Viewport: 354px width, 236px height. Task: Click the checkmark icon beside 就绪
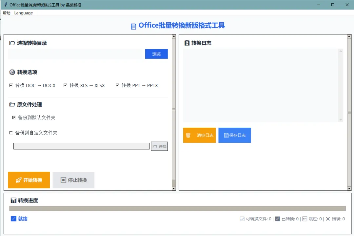click(x=13, y=219)
